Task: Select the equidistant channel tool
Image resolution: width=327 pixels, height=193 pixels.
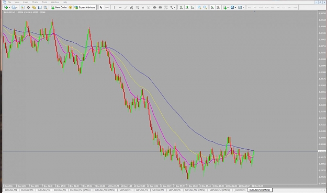Action: point(132,7)
